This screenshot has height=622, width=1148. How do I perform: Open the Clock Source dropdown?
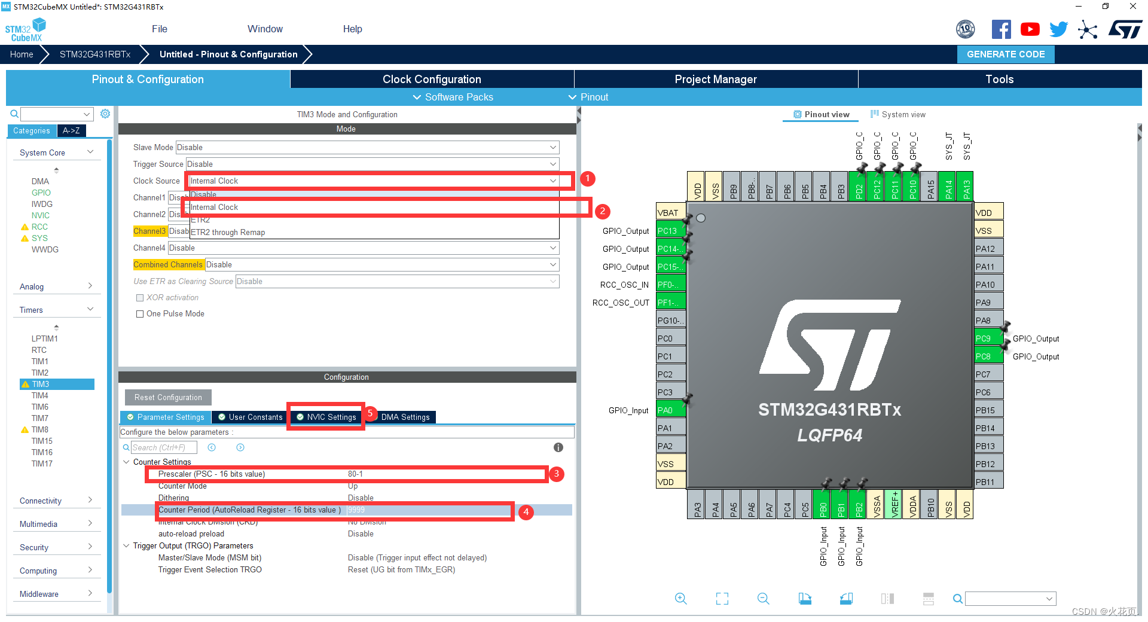coord(552,180)
